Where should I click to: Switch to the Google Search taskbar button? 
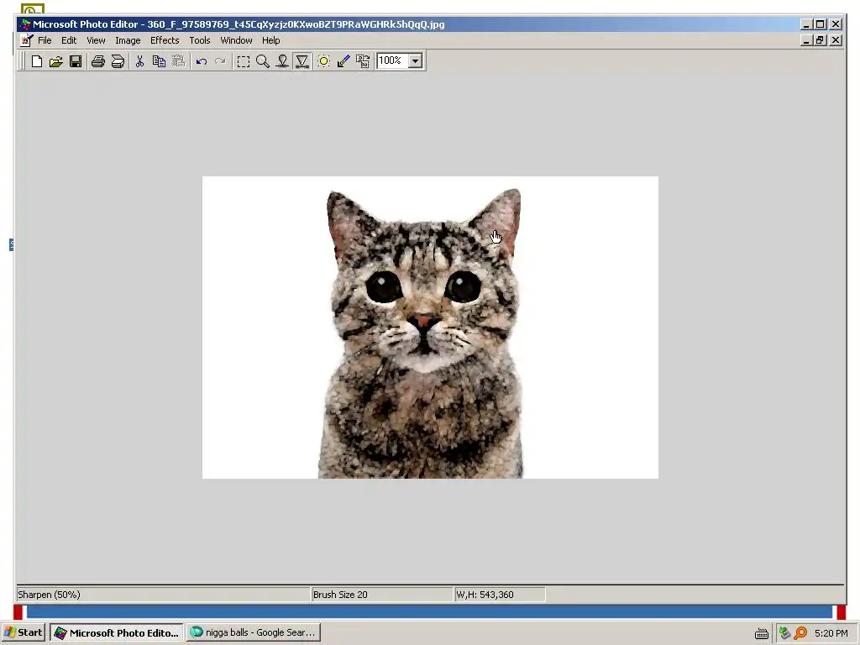click(x=254, y=632)
